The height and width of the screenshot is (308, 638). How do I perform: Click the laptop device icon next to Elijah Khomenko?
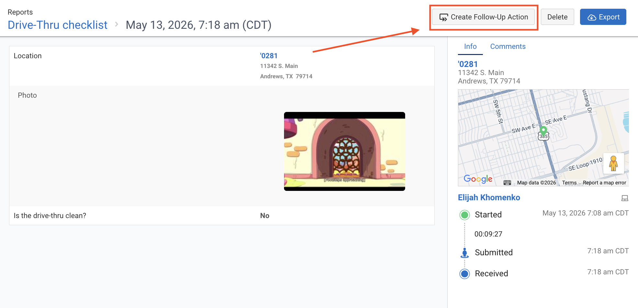625,198
